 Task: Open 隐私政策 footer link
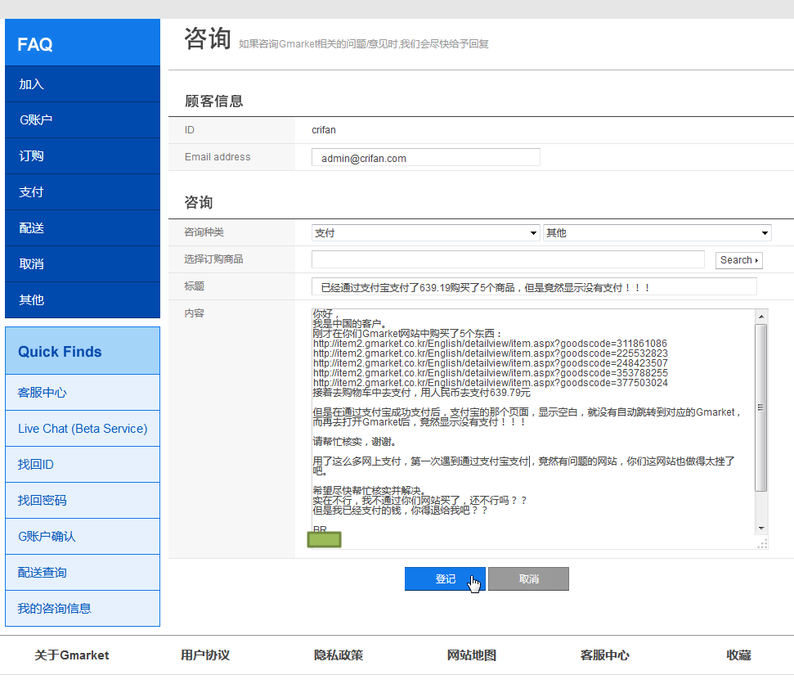[x=339, y=655]
